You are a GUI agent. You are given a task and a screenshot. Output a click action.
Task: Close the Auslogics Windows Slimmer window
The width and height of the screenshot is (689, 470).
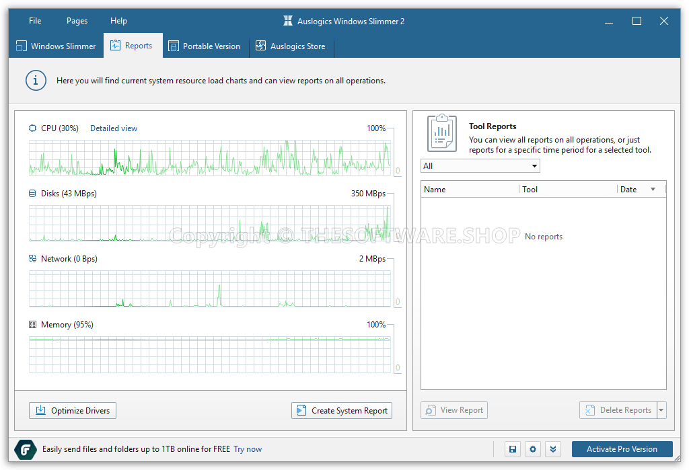coord(664,21)
